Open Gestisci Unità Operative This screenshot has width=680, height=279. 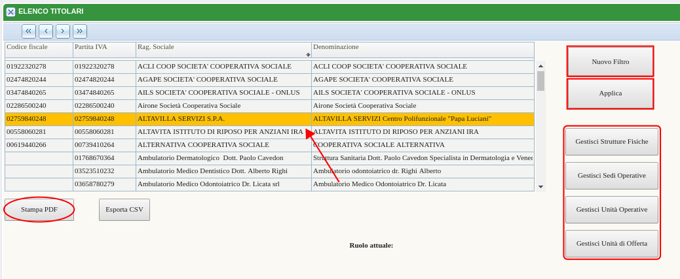click(611, 210)
